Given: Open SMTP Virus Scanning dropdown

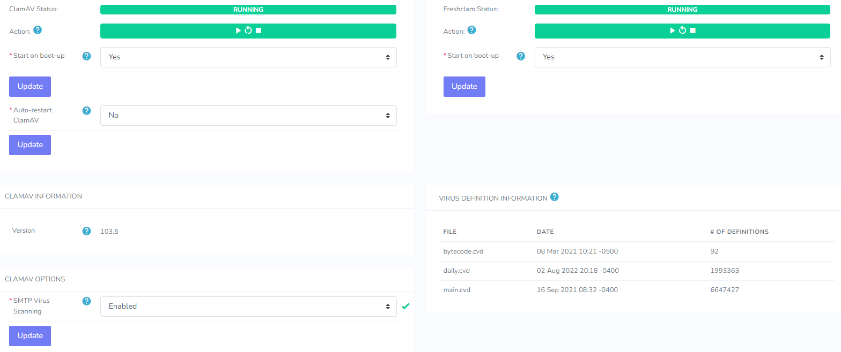Looking at the screenshot, I should tap(248, 306).
